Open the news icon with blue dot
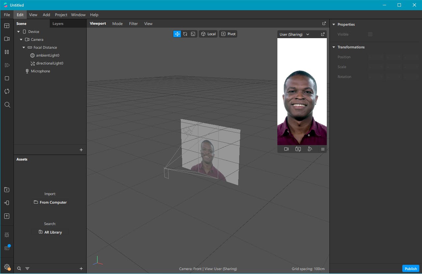This screenshot has width=422, height=274. click(7, 248)
